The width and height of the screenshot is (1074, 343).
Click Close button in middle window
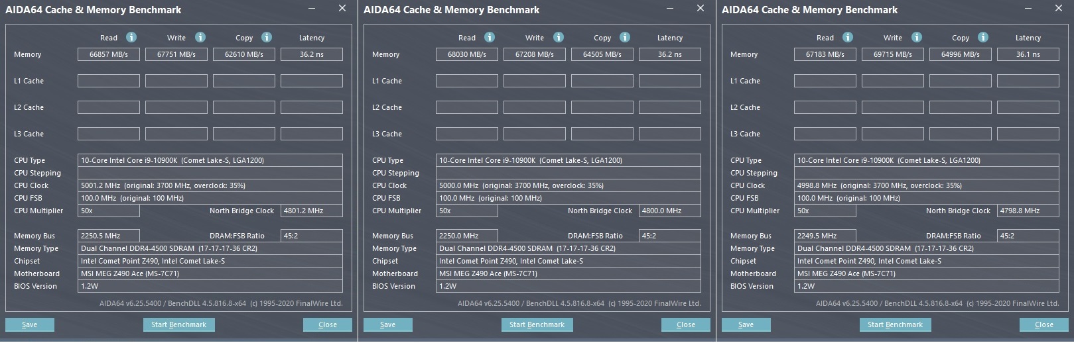point(686,324)
